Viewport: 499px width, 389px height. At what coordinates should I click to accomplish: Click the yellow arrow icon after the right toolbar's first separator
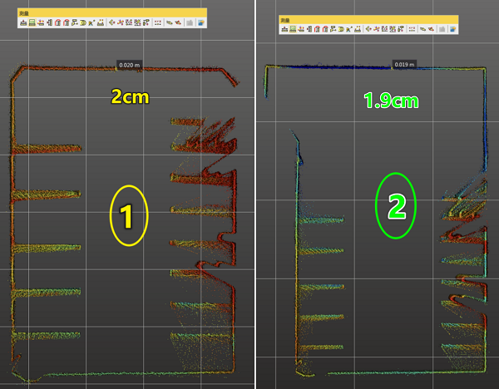(x=369, y=29)
